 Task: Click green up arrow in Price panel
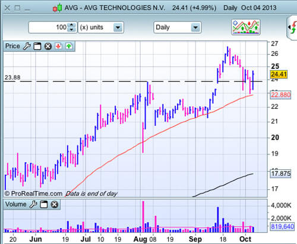point(69,46)
